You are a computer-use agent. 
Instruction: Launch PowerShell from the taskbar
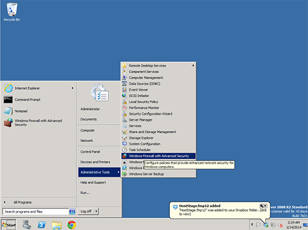[42, 225]
